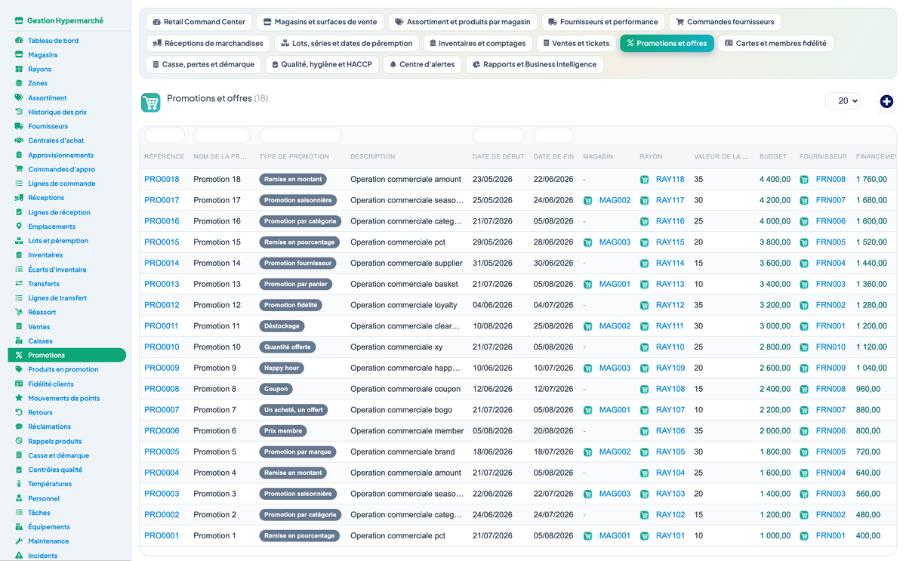Switch to Commandes fournisseurs tab
The width and height of the screenshot is (906, 561).
click(x=724, y=22)
